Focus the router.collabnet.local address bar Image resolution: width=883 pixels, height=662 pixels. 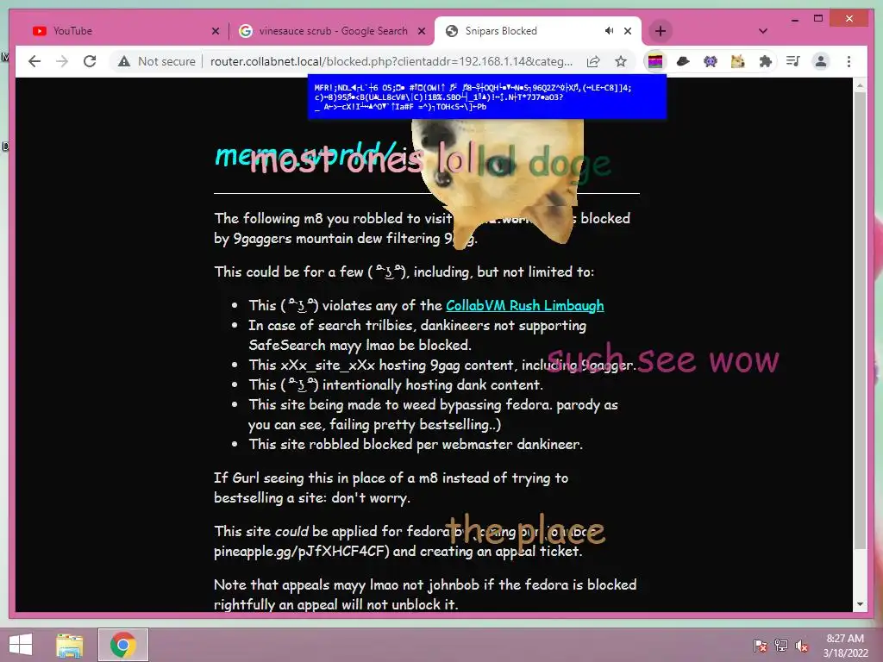pos(391,61)
